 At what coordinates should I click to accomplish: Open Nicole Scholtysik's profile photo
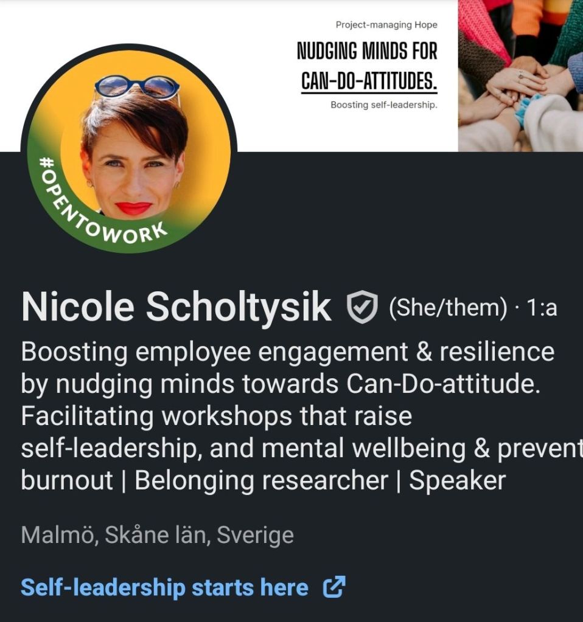click(129, 148)
